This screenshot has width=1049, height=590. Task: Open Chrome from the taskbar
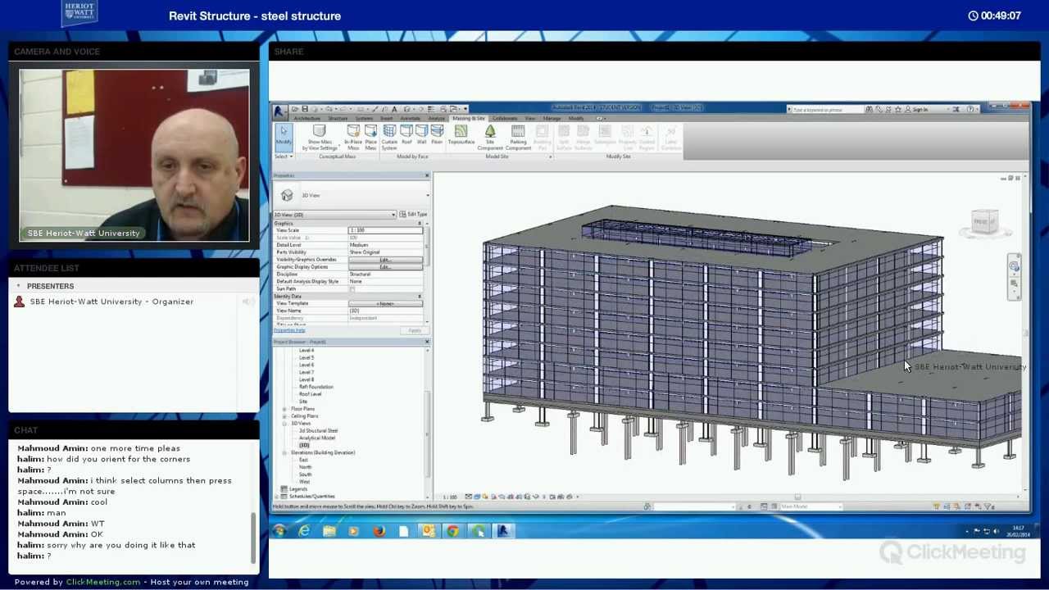coord(452,531)
